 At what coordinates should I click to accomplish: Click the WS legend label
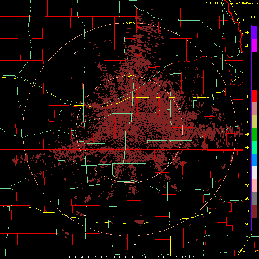[247, 160]
